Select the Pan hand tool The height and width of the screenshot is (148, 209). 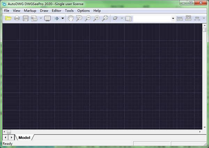pyautogui.click(x=70, y=18)
